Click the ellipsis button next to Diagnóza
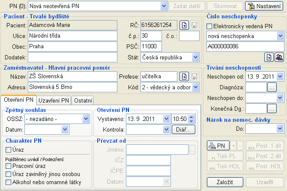 click(272, 87)
